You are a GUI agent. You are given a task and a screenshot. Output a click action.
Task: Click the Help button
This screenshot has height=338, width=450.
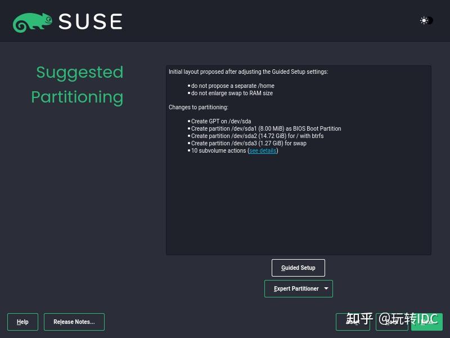[22, 322]
